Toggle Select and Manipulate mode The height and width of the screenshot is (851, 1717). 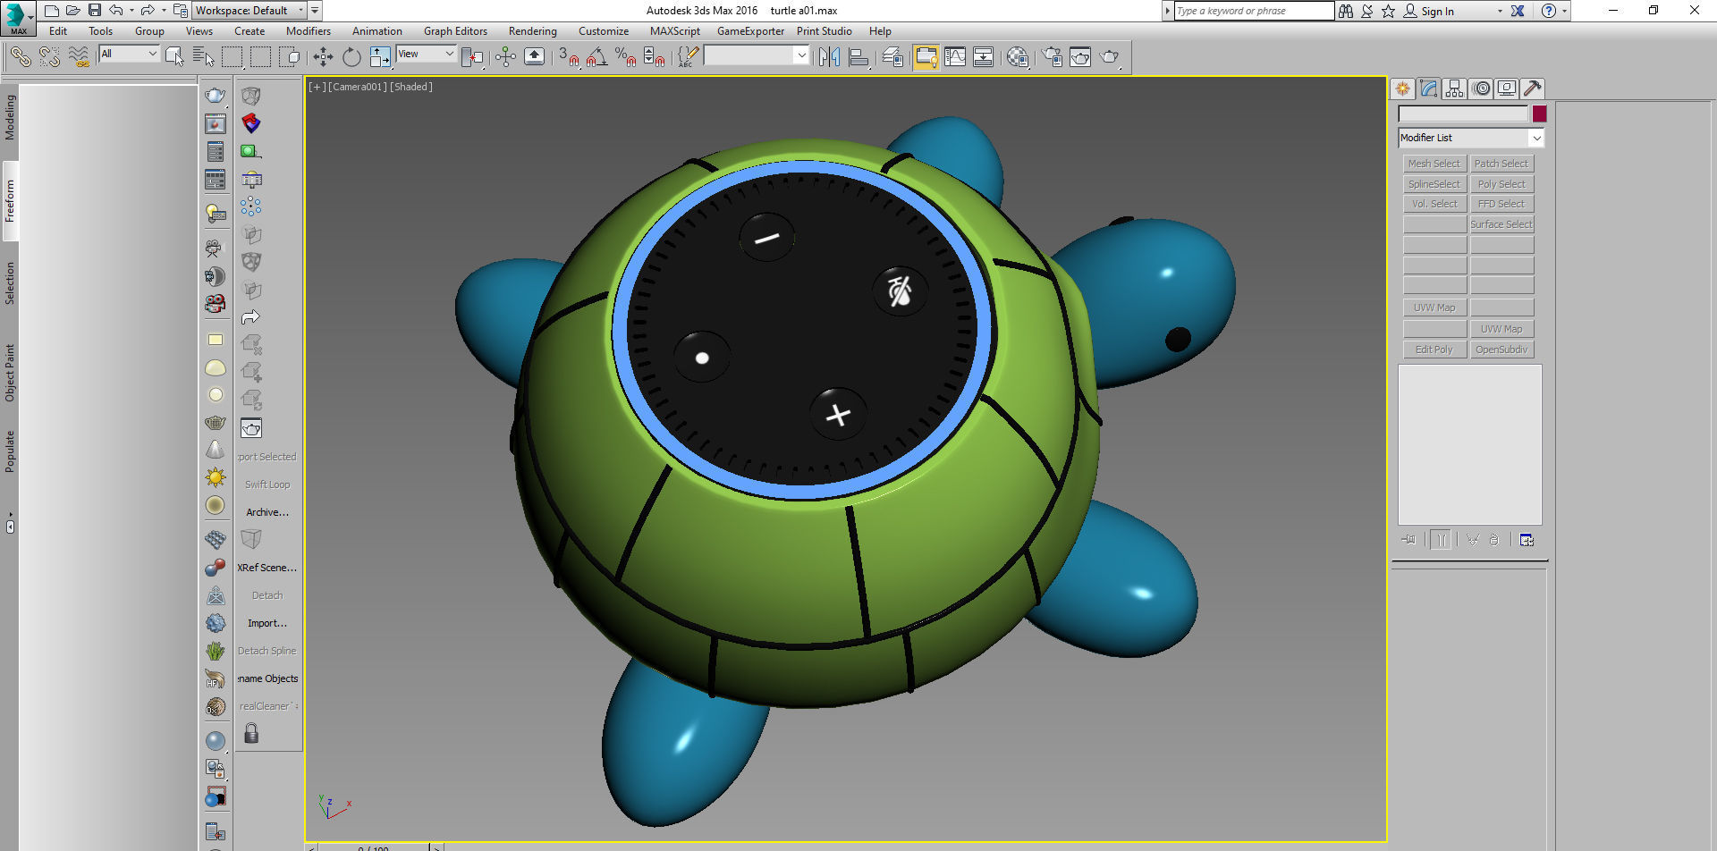tap(505, 57)
